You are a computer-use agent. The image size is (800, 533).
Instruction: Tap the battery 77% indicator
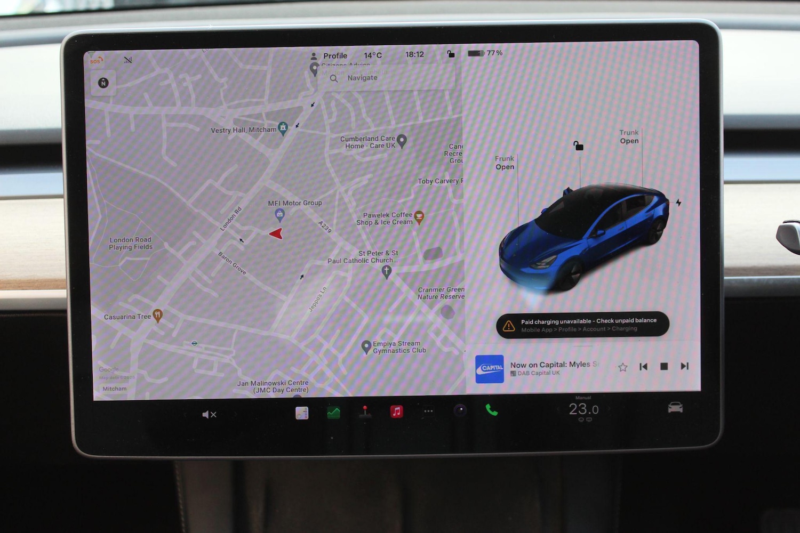click(x=484, y=53)
